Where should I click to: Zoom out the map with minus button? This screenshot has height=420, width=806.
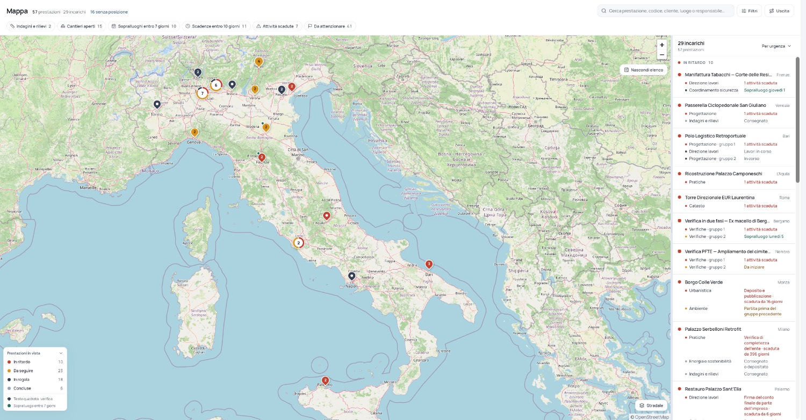click(662, 55)
